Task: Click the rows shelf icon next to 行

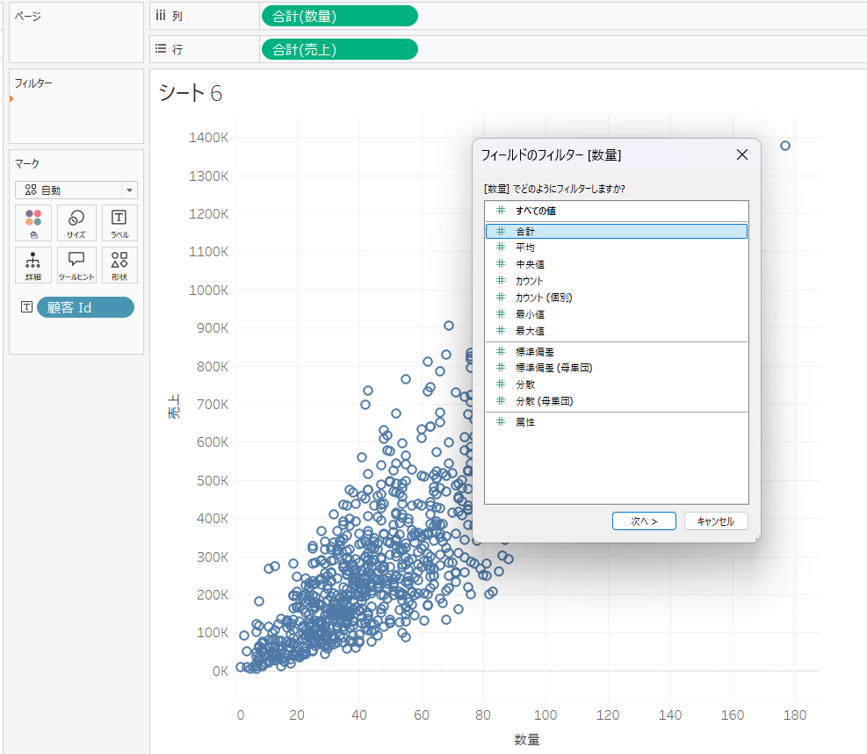Action: (161, 48)
